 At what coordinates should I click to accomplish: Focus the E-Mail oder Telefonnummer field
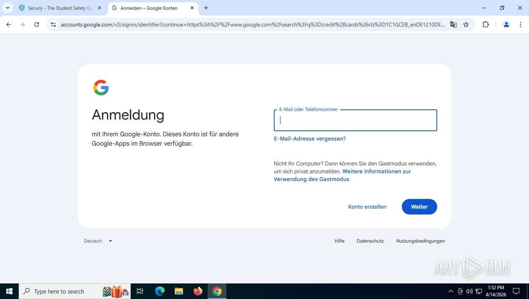pos(356,120)
